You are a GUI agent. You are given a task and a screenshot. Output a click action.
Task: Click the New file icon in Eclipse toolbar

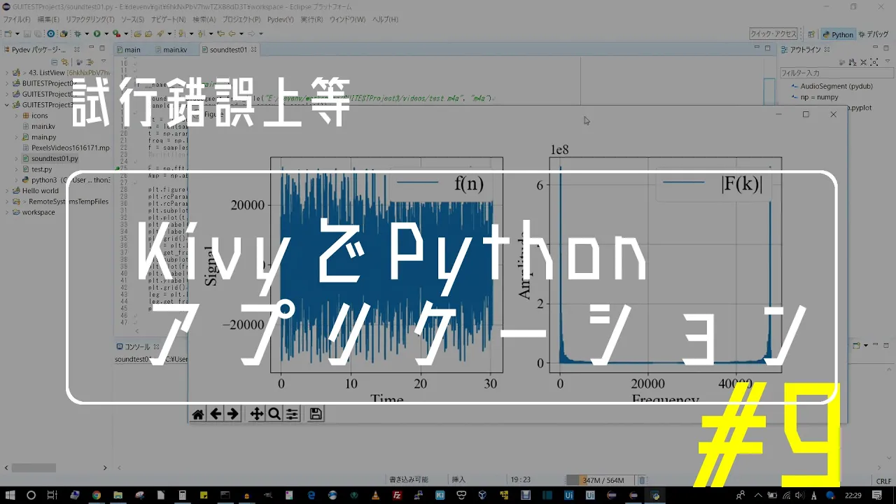coord(8,34)
